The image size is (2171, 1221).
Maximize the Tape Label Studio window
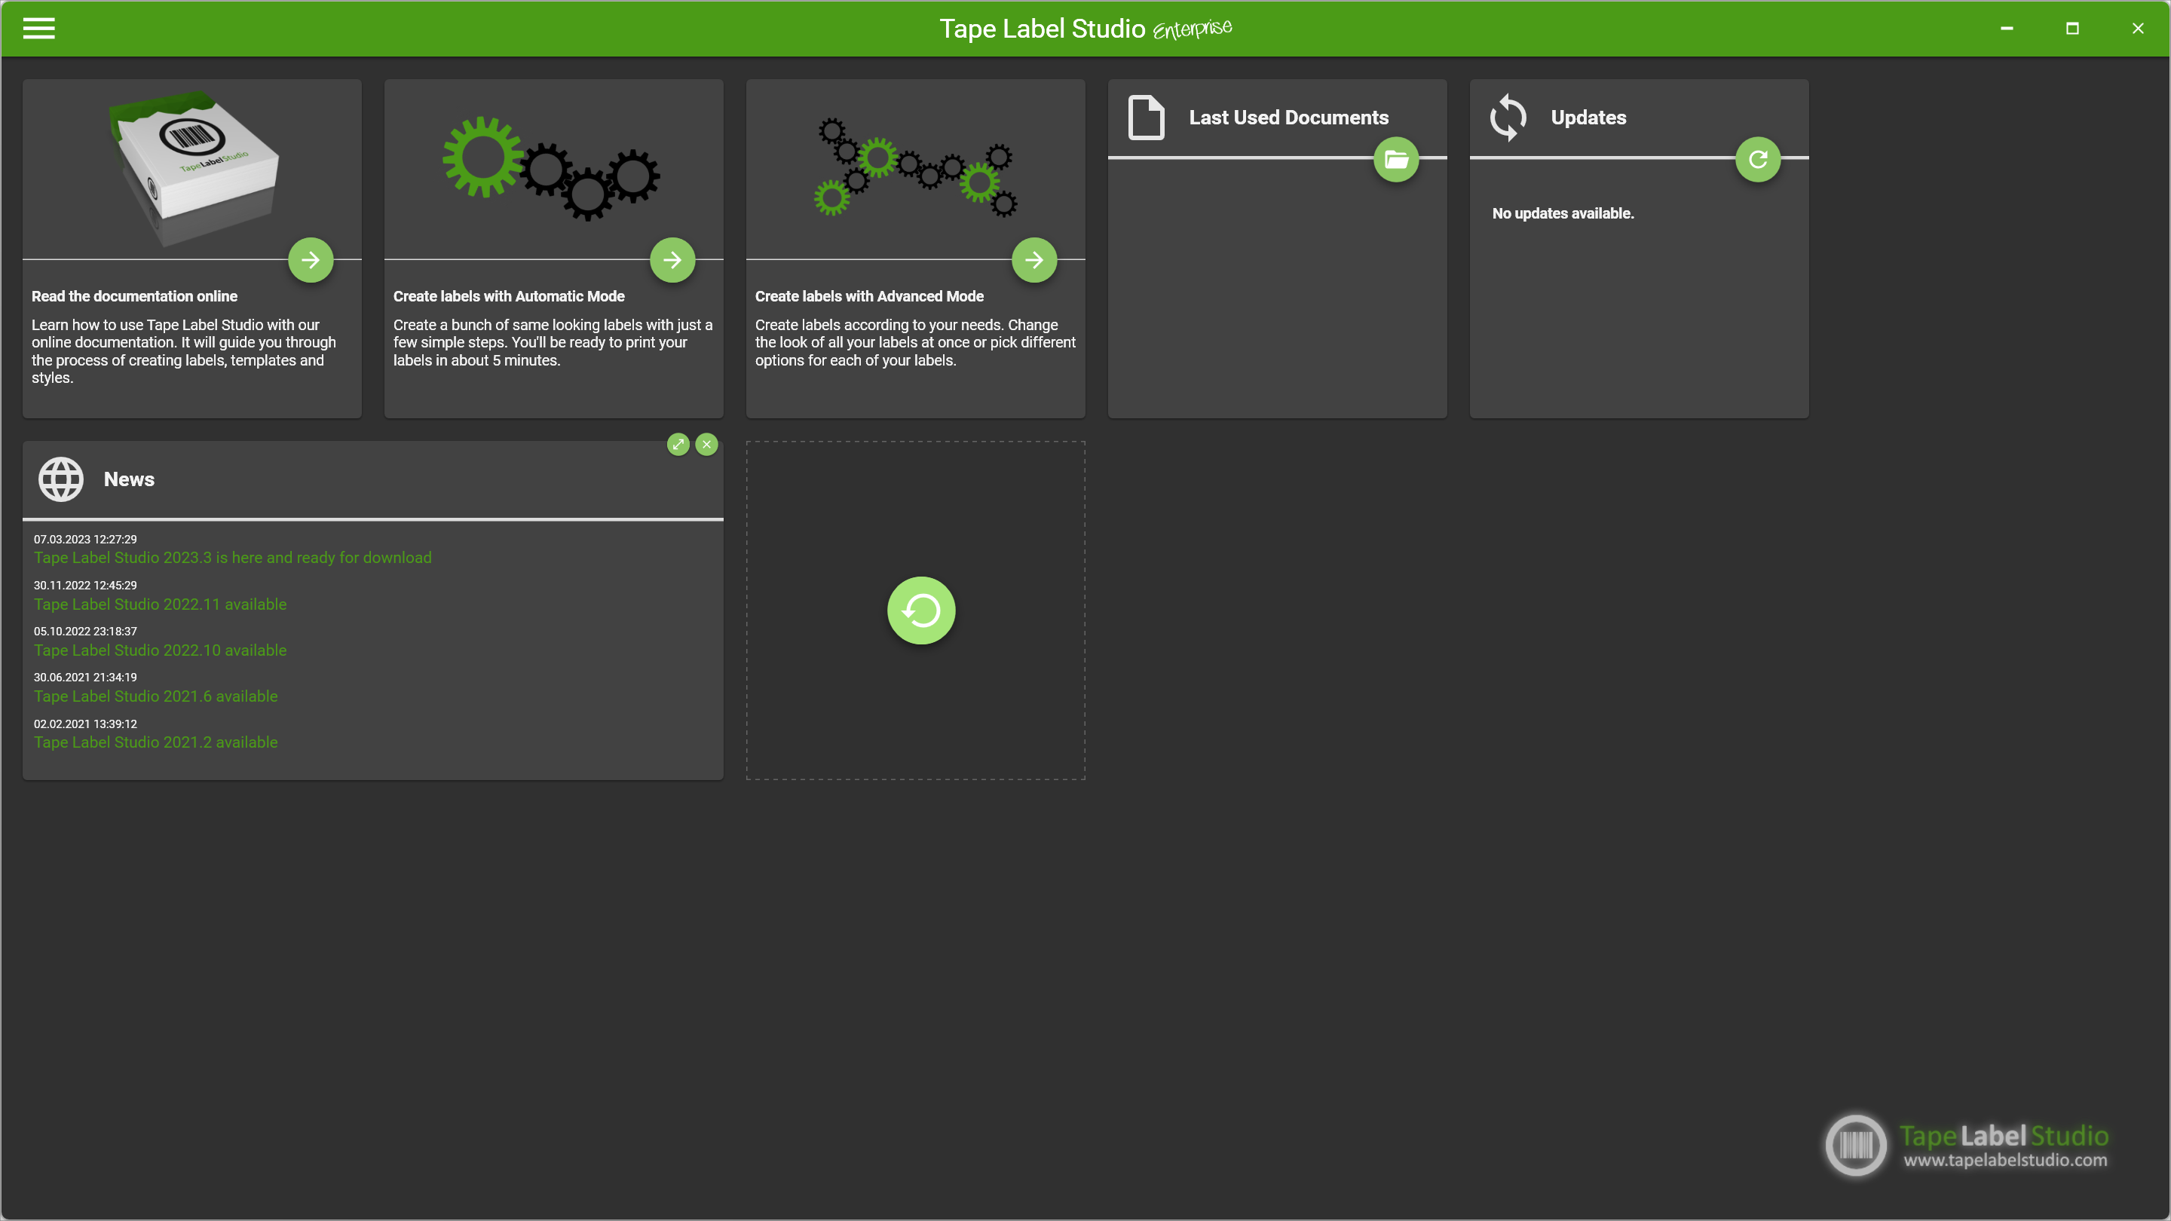[x=2072, y=29]
